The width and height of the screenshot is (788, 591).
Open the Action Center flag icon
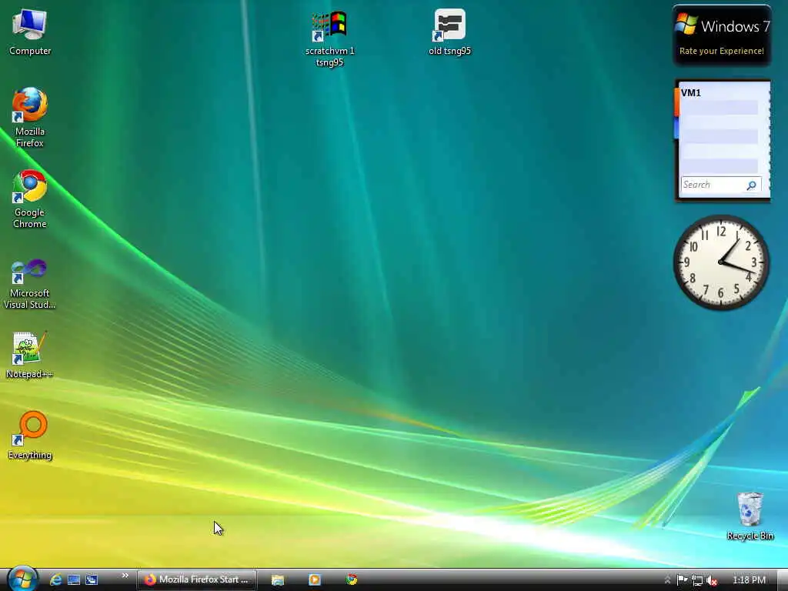[x=682, y=580]
